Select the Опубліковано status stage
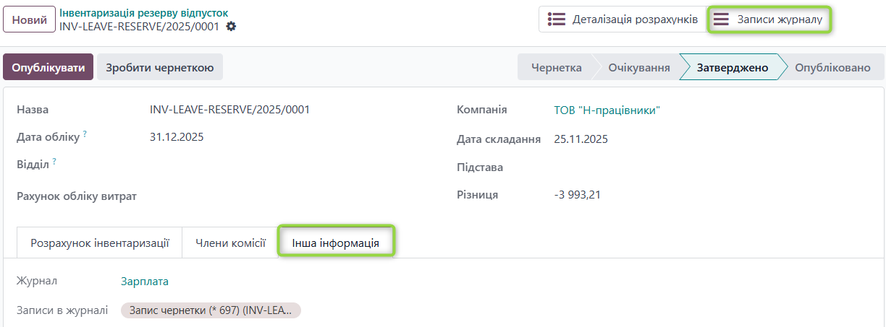886x327 pixels. (832, 68)
